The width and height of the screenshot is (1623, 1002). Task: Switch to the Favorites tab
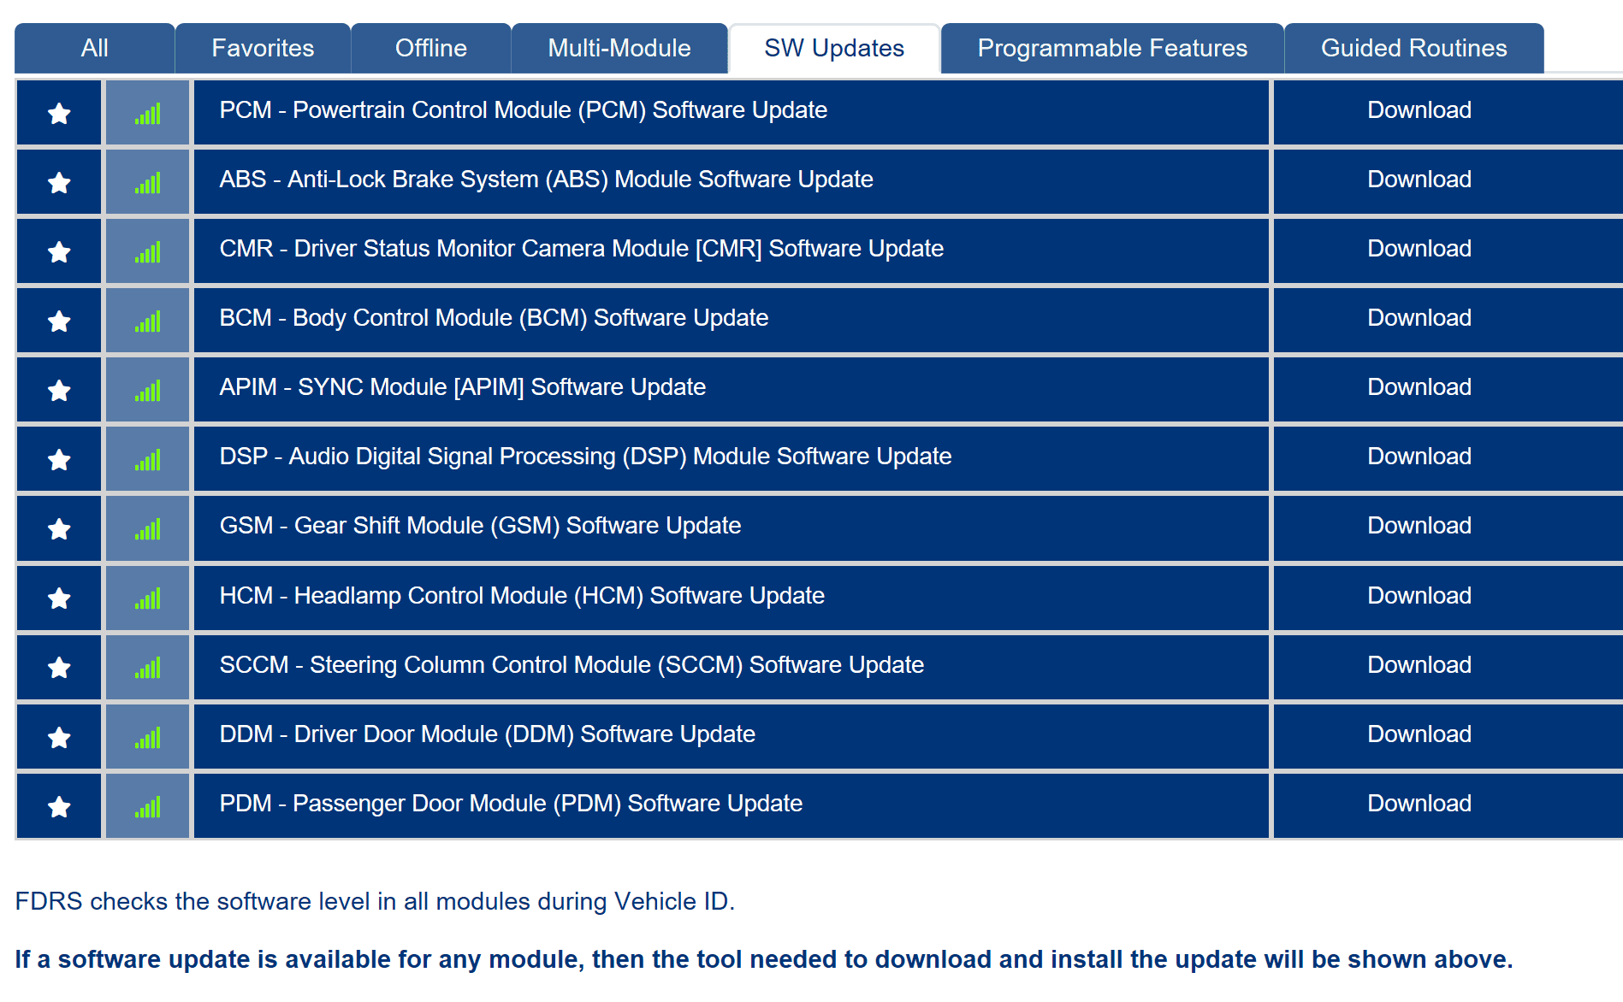(x=263, y=49)
